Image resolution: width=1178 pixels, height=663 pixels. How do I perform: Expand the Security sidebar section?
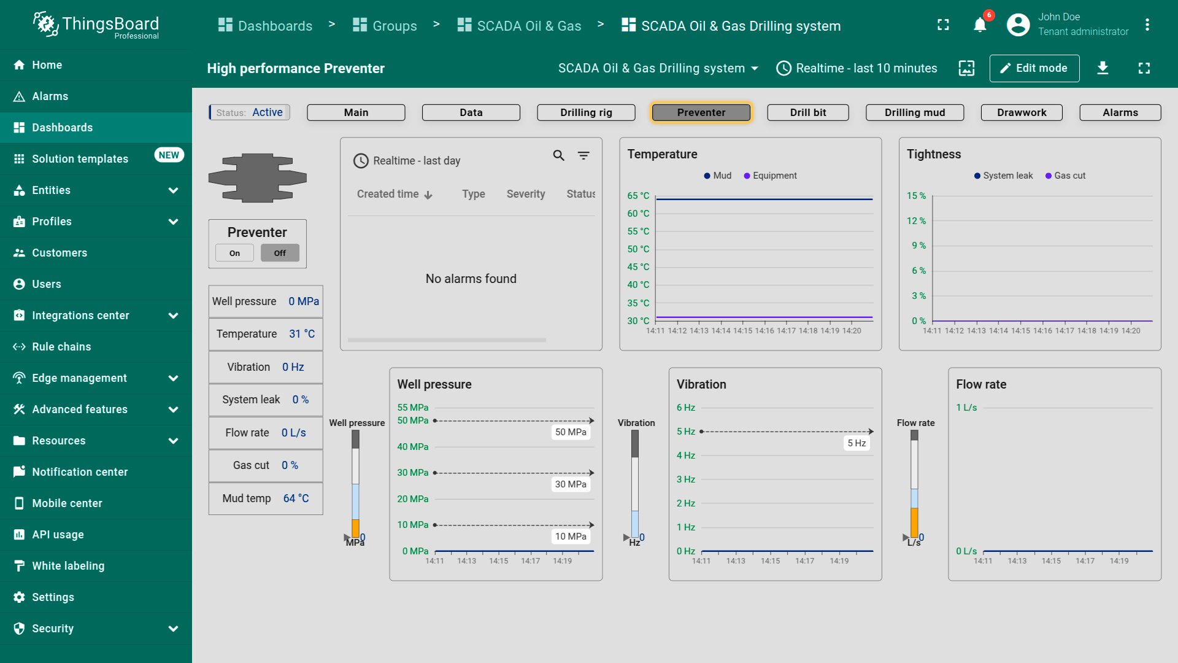pos(173,629)
